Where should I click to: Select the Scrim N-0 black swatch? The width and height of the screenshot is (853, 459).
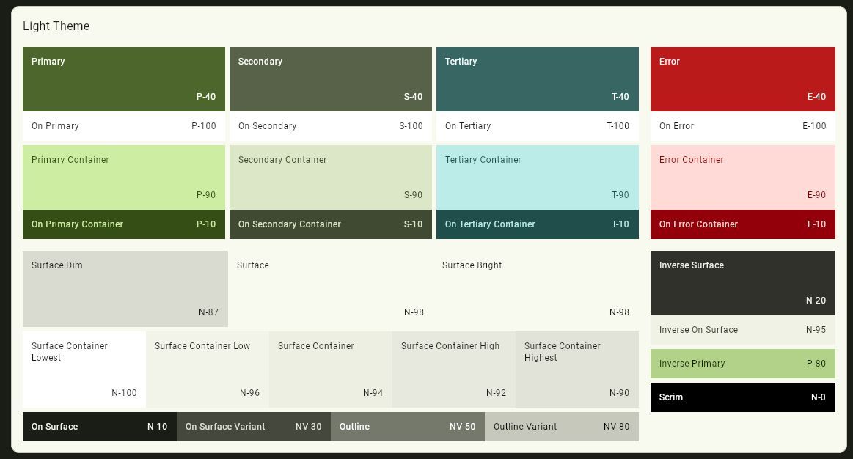[x=742, y=397]
